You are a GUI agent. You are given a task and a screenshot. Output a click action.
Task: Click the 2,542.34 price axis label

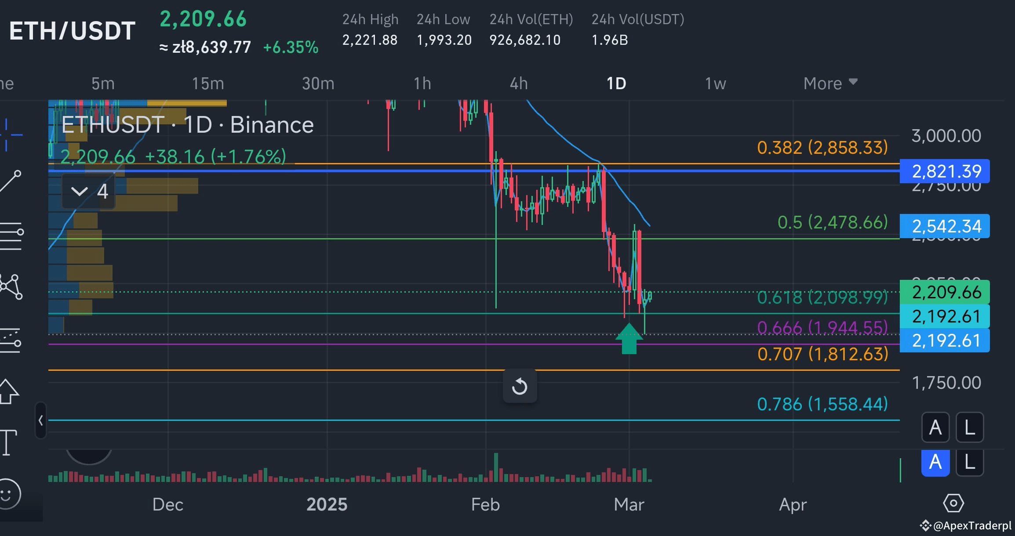(x=945, y=226)
